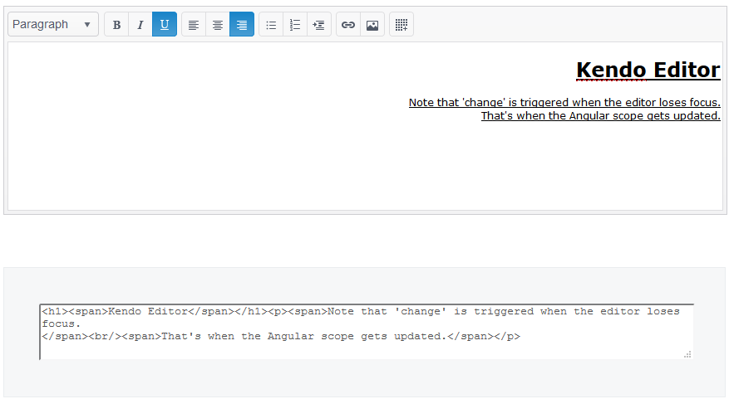Screen dimensions: 729x399
Task: Indent the selected text
Action: 319,24
